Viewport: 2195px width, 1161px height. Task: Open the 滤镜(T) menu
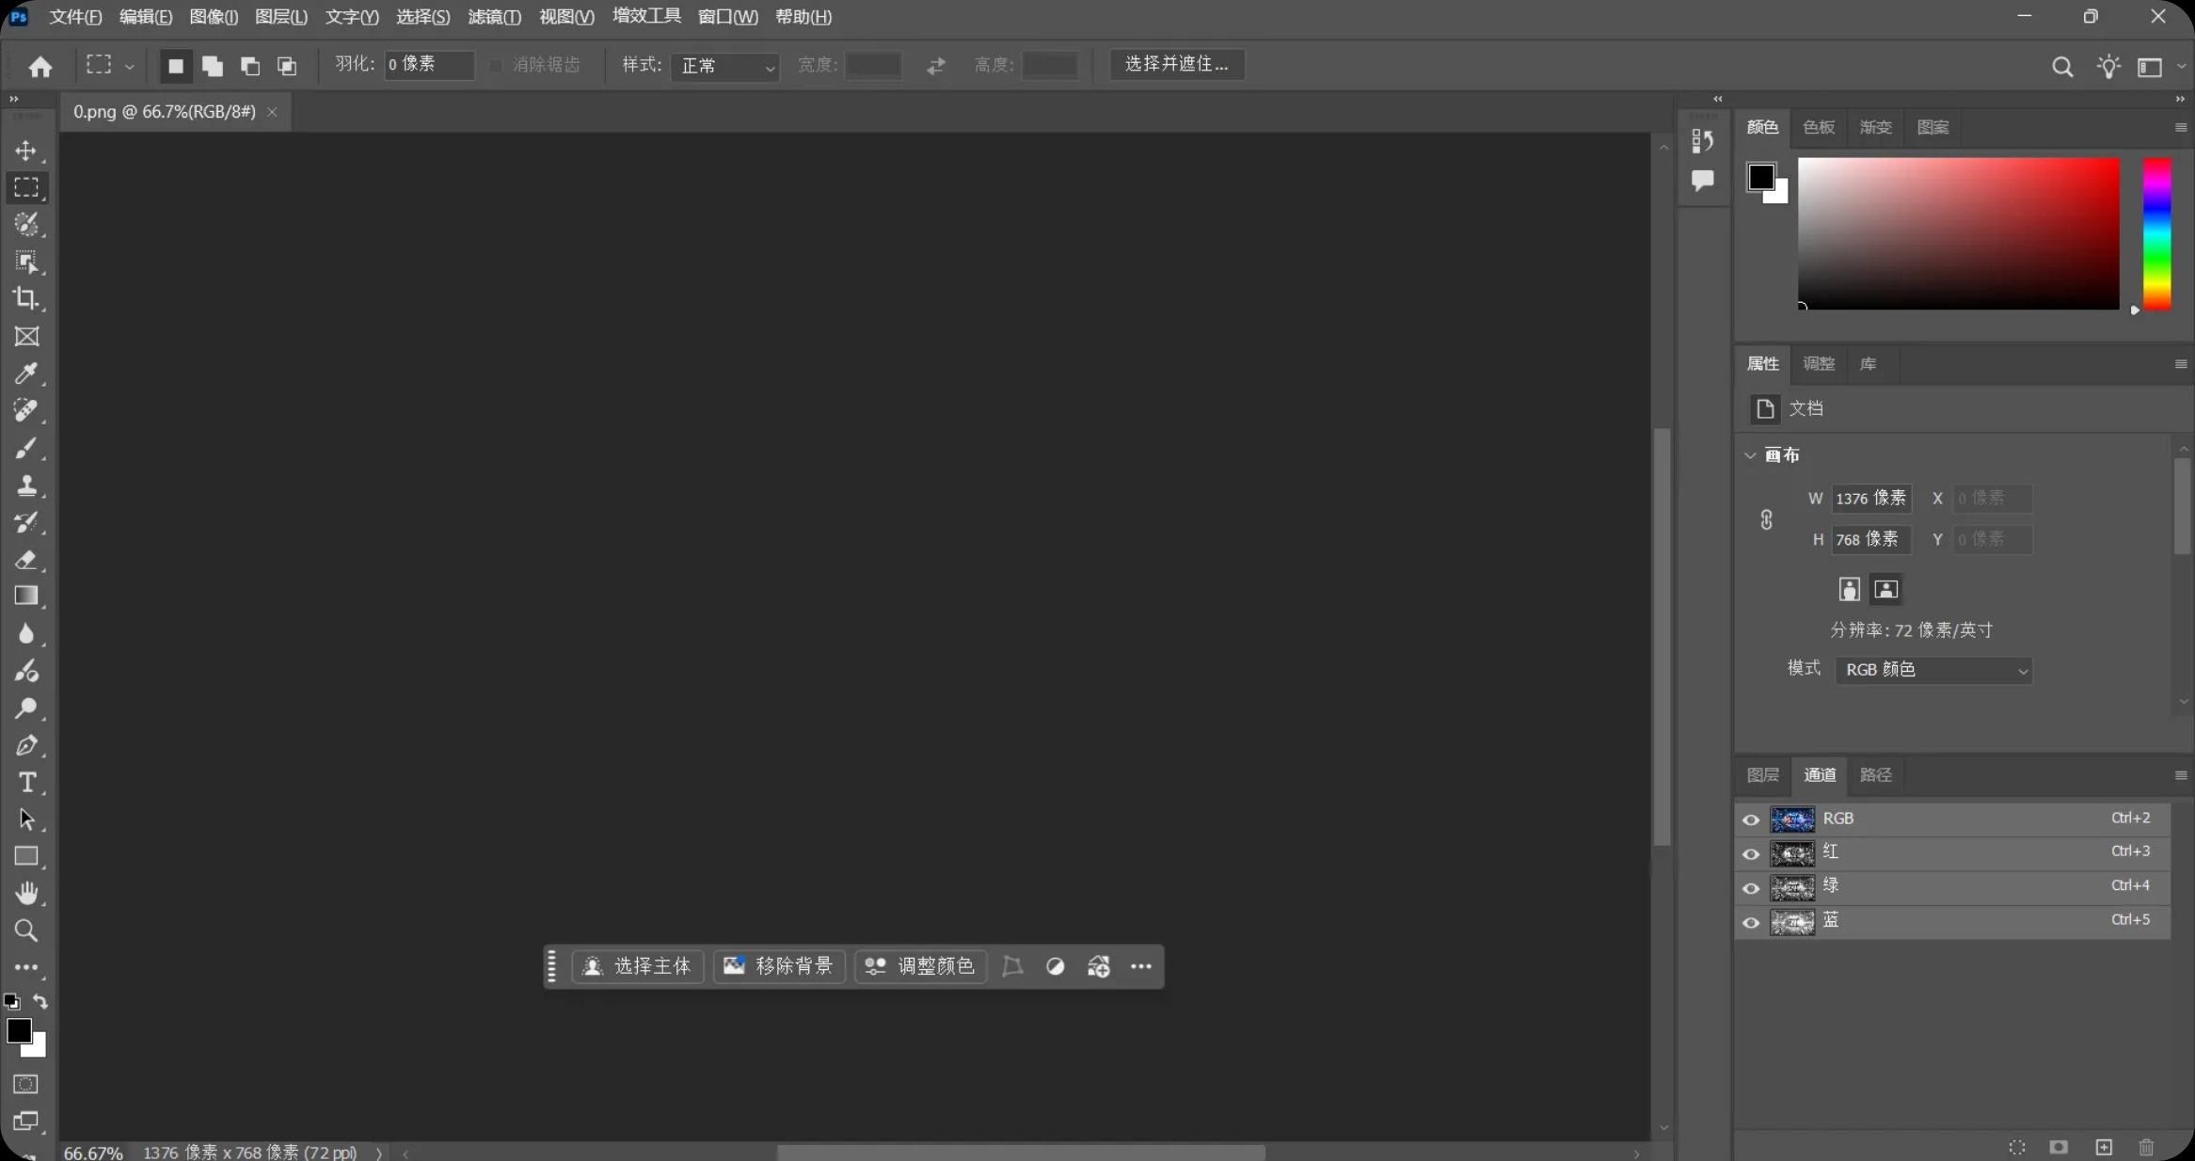pos(494,17)
